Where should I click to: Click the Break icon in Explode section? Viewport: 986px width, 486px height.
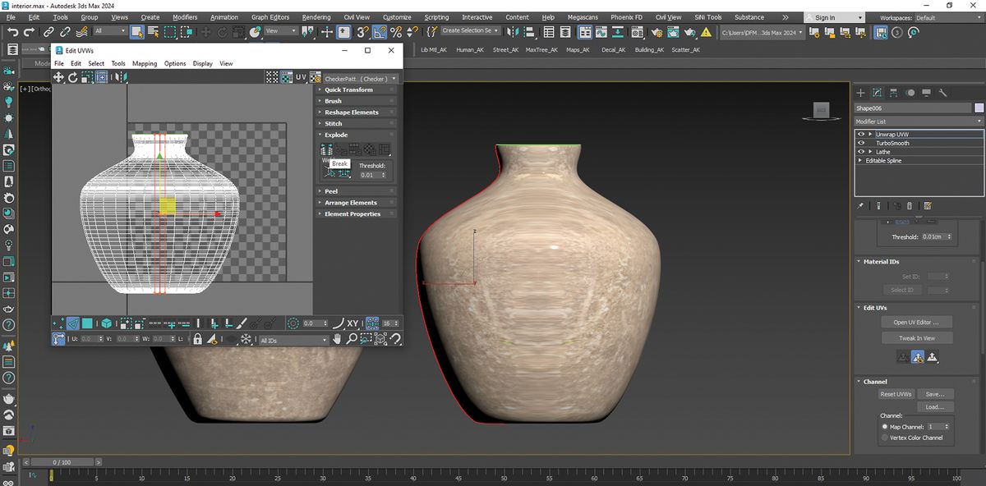pyautogui.click(x=326, y=149)
